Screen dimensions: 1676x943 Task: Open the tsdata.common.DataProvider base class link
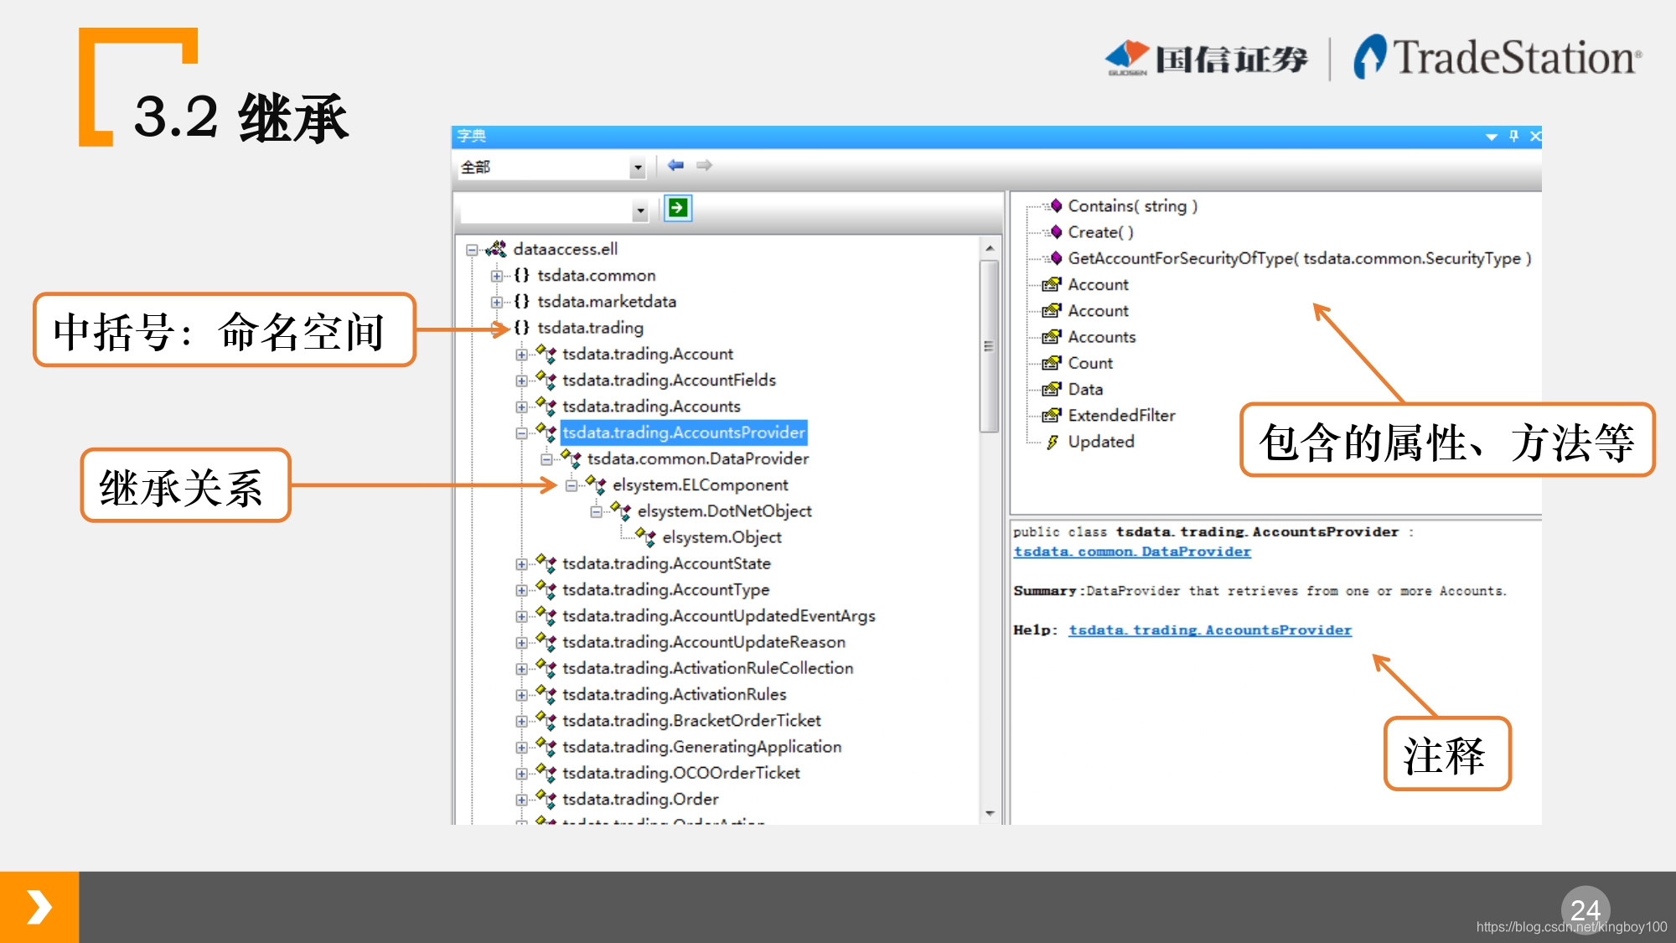click(x=1131, y=552)
